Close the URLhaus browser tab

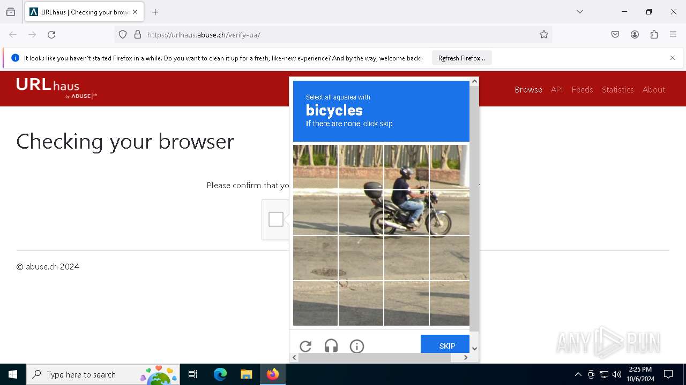coord(135,12)
